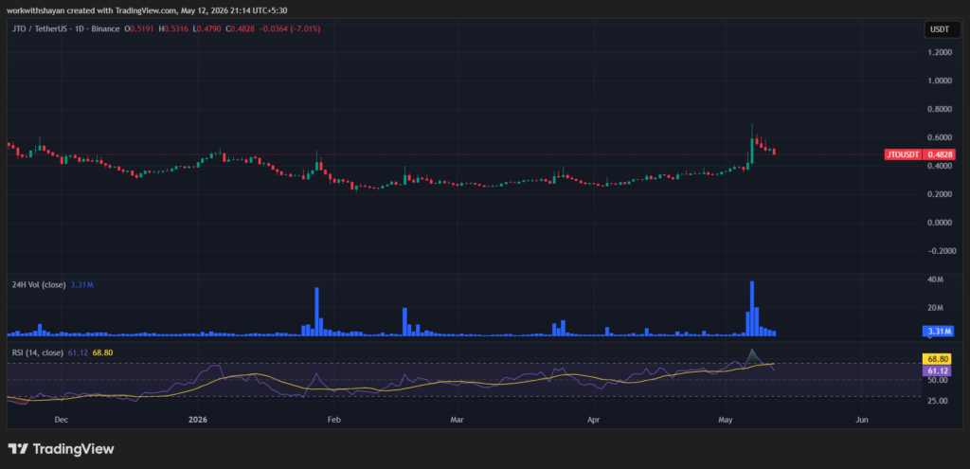Click the red JTOUSDT price tag
The width and height of the screenshot is (970, 469).
click(903, 154)
